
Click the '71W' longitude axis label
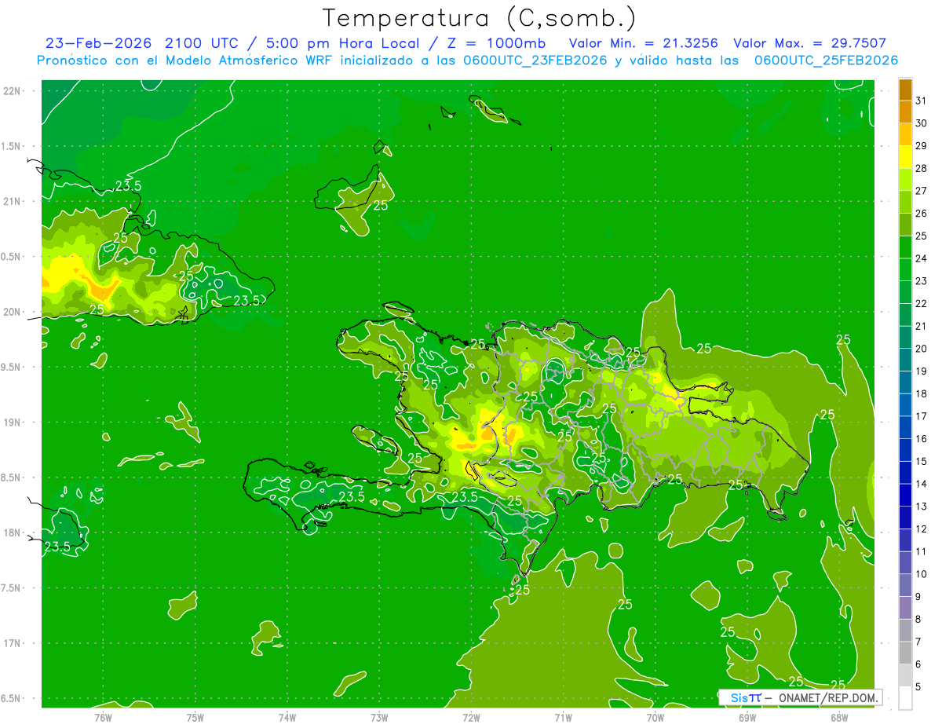tap(563, 717)
